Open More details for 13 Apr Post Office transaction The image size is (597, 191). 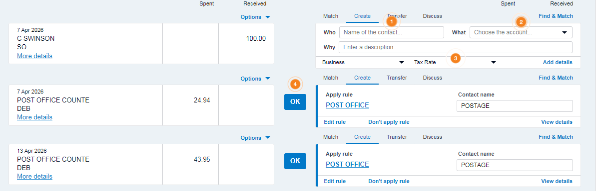click(34, 177)
